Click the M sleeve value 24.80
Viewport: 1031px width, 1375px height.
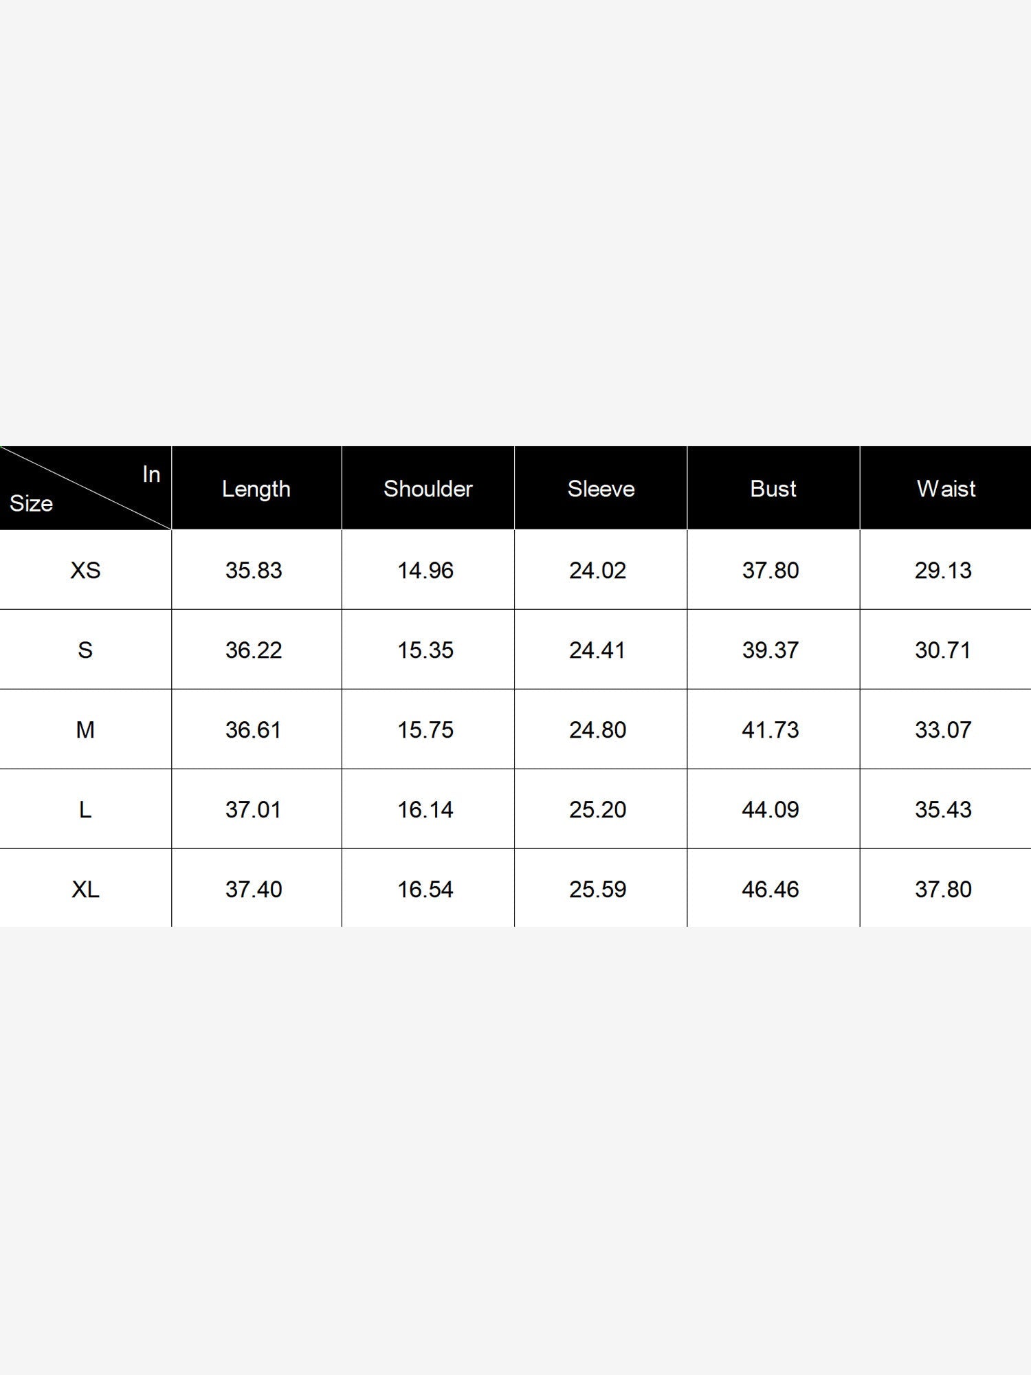597,729
